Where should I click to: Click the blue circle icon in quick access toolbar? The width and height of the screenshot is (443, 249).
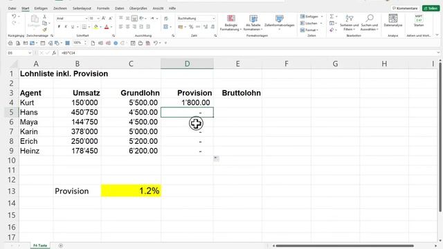coord(116,43)
